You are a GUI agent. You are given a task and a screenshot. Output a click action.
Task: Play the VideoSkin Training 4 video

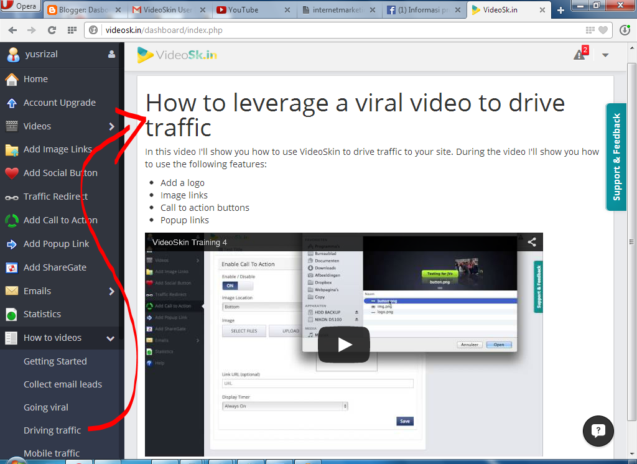[343, 345]
